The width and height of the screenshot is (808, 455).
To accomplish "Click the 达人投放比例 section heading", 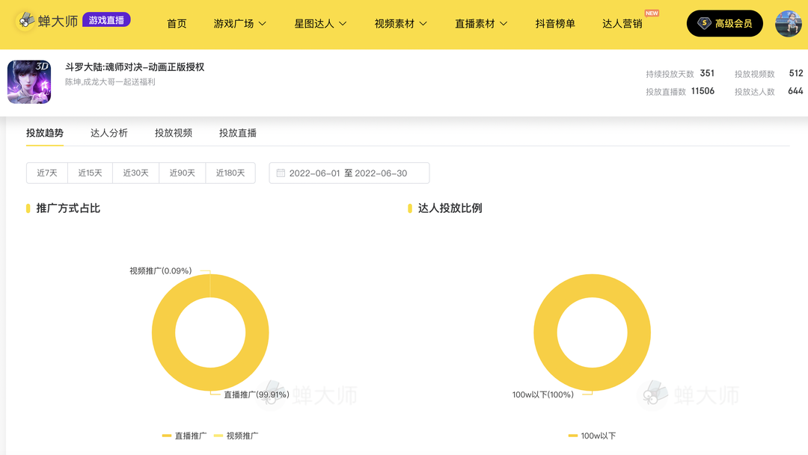I will (450, 208).
